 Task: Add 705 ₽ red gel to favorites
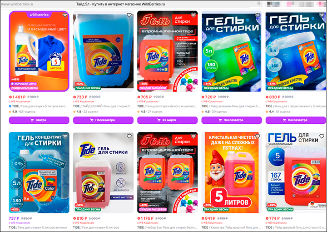[x=193, y=15]
